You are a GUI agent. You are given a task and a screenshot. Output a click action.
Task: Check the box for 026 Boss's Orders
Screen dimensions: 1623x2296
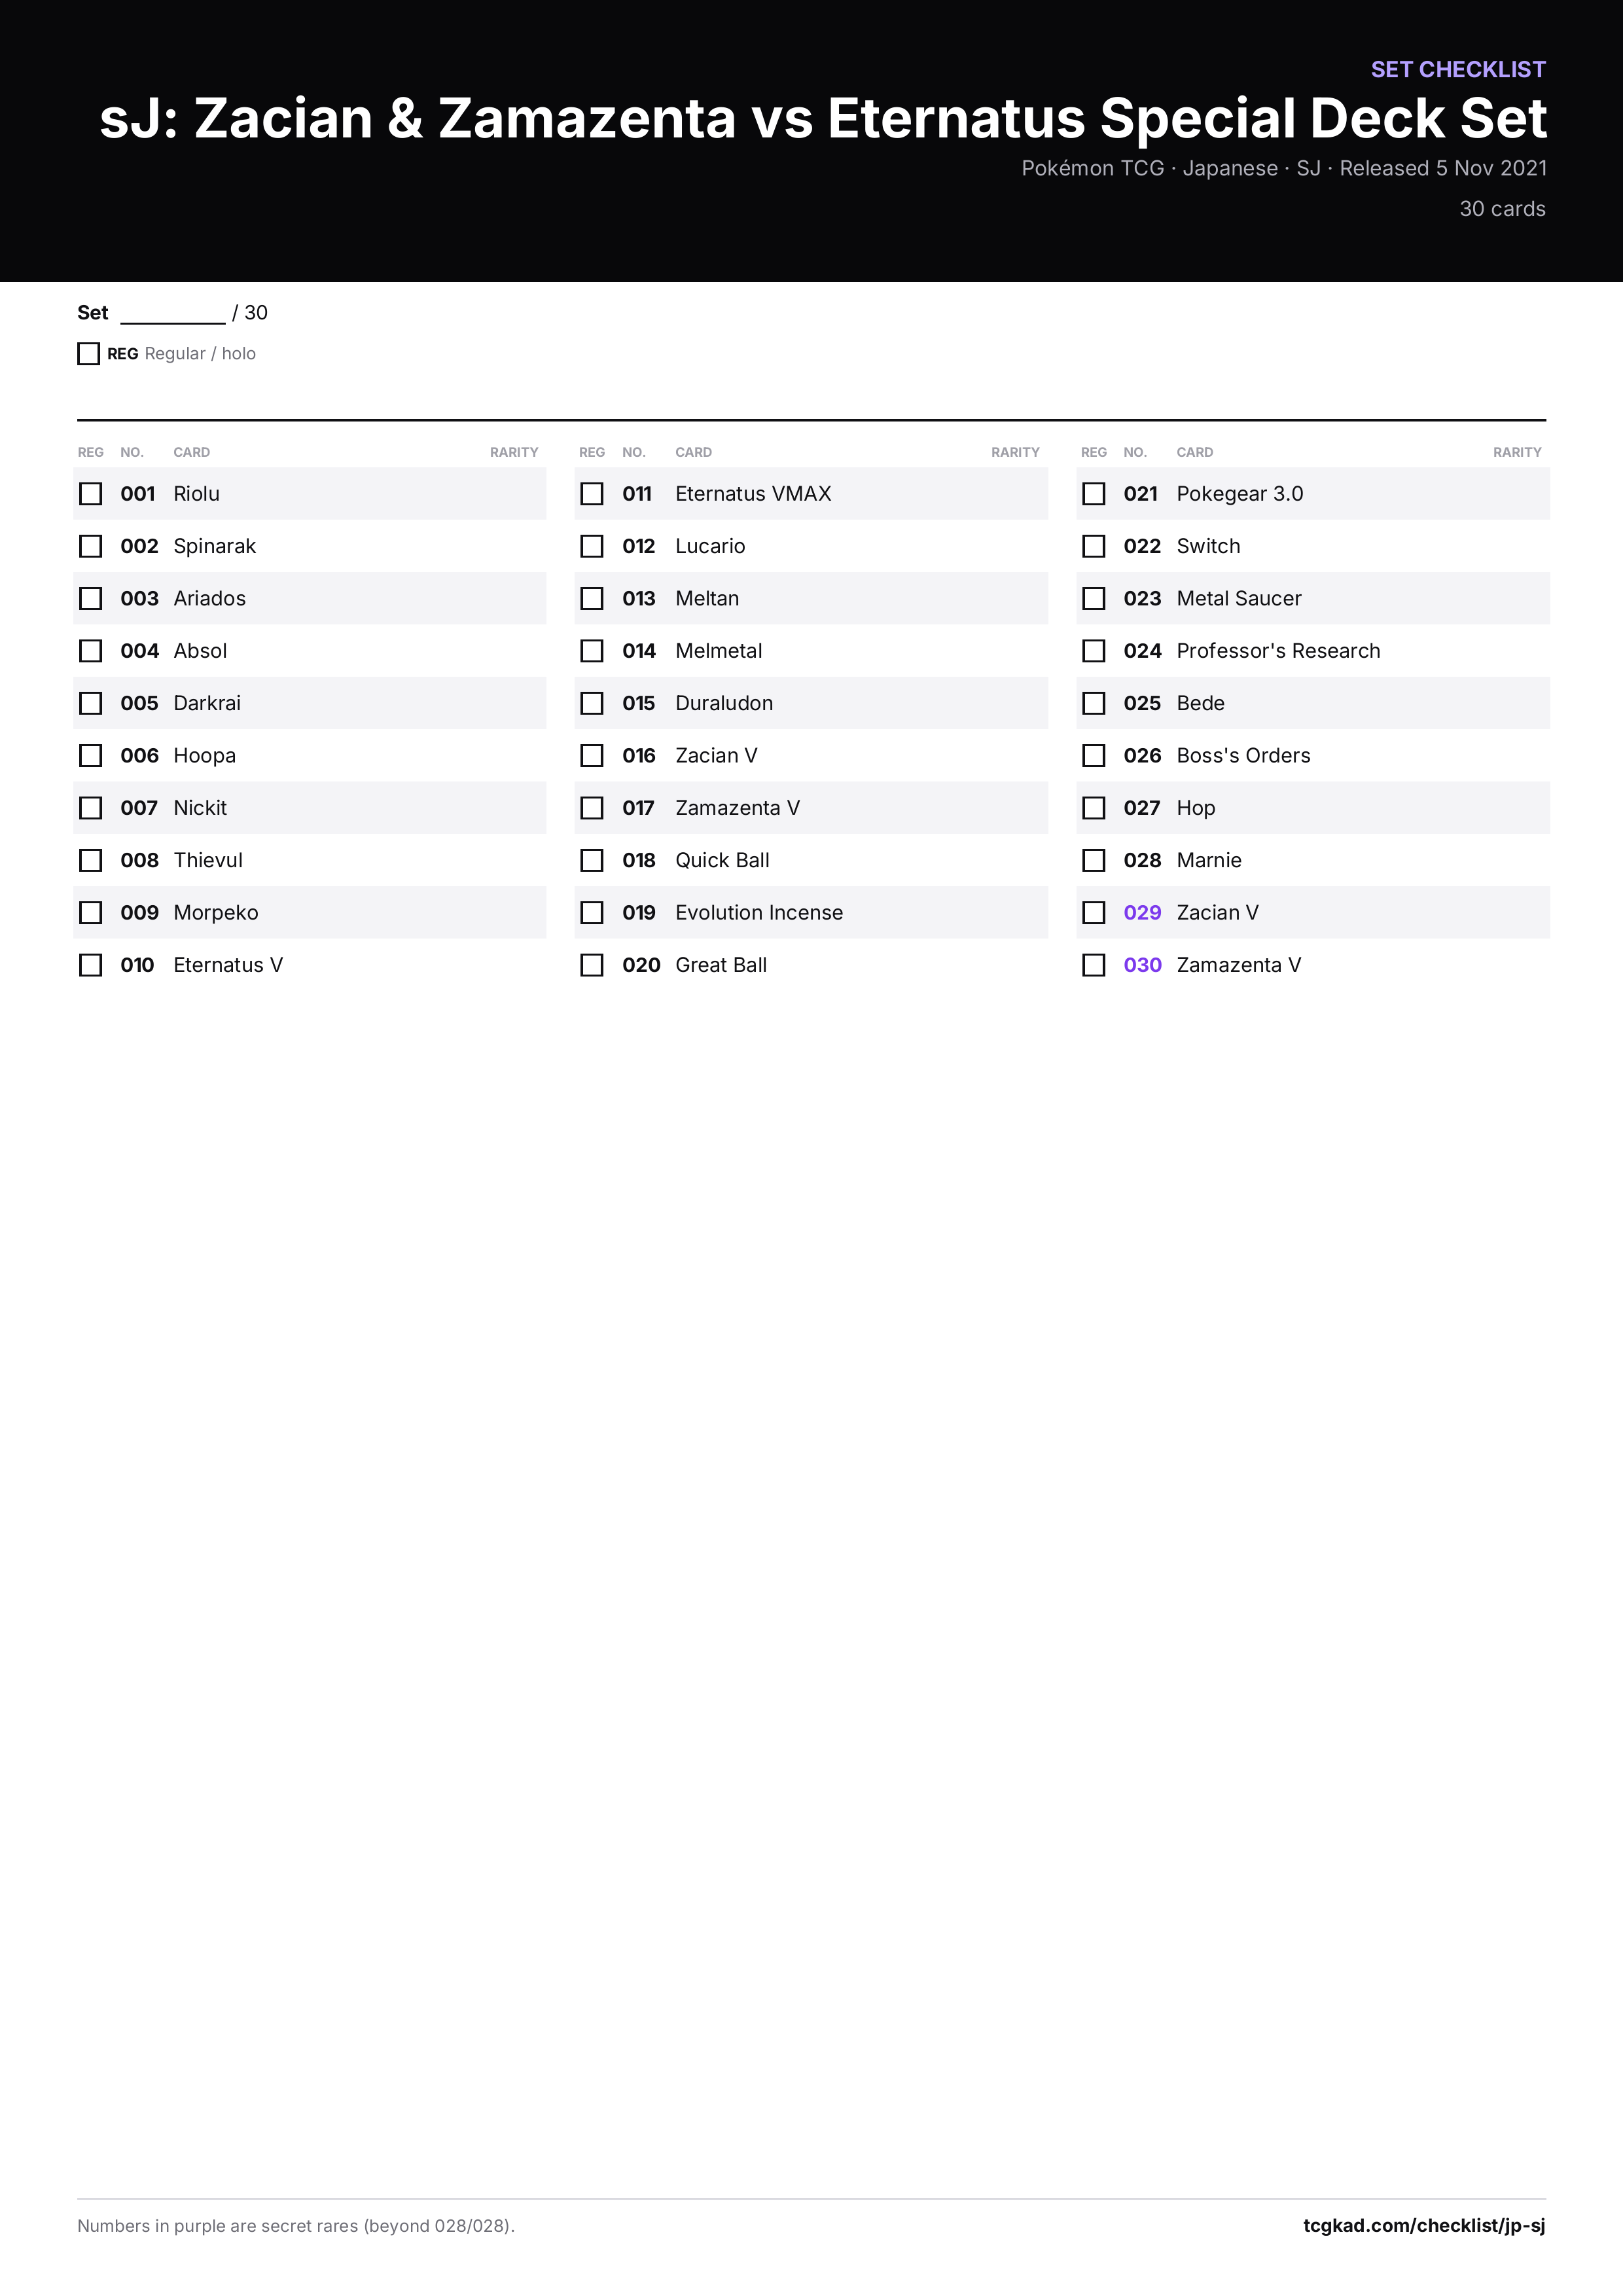tap(1094, 755)
